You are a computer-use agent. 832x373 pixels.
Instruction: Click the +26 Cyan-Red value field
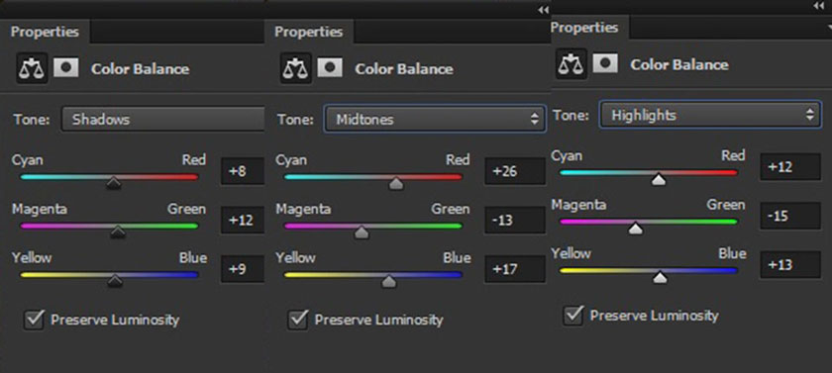pyautogui.click(x=515, y=171)
